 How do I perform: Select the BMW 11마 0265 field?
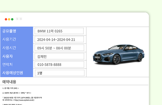59,31
